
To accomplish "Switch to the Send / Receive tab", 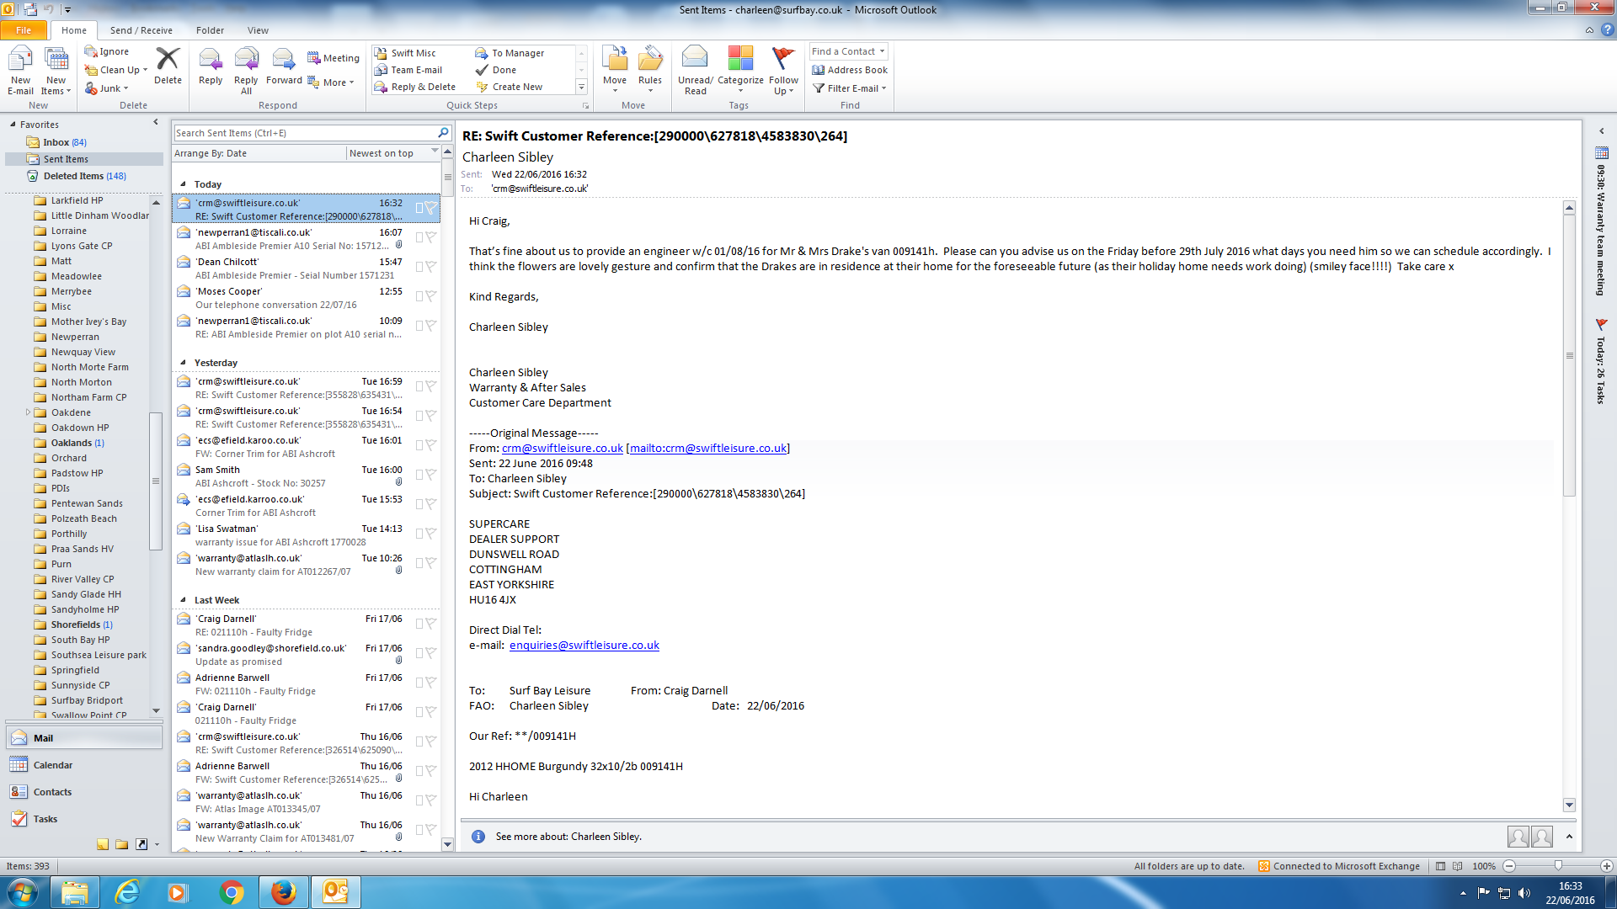I will 141,30.
